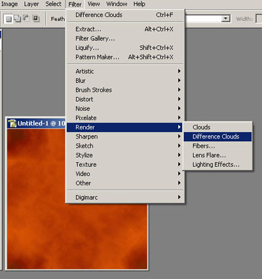Select the Intersect with selection icon

tap(35, 18)
